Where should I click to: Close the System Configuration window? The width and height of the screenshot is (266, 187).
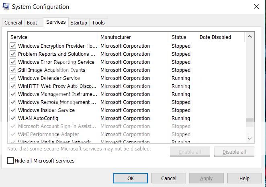pyautogui.click(x=256, y=6)
